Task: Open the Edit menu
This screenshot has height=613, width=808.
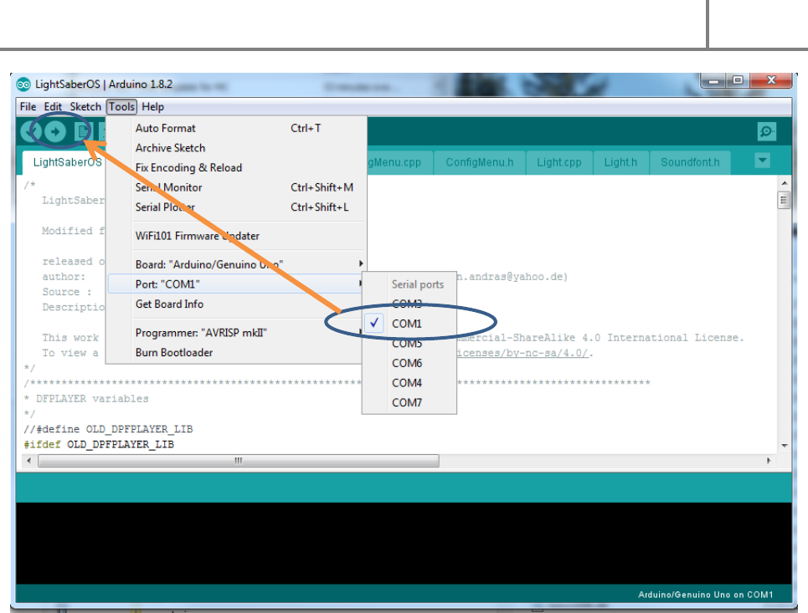Action: (x=53, y=106)
